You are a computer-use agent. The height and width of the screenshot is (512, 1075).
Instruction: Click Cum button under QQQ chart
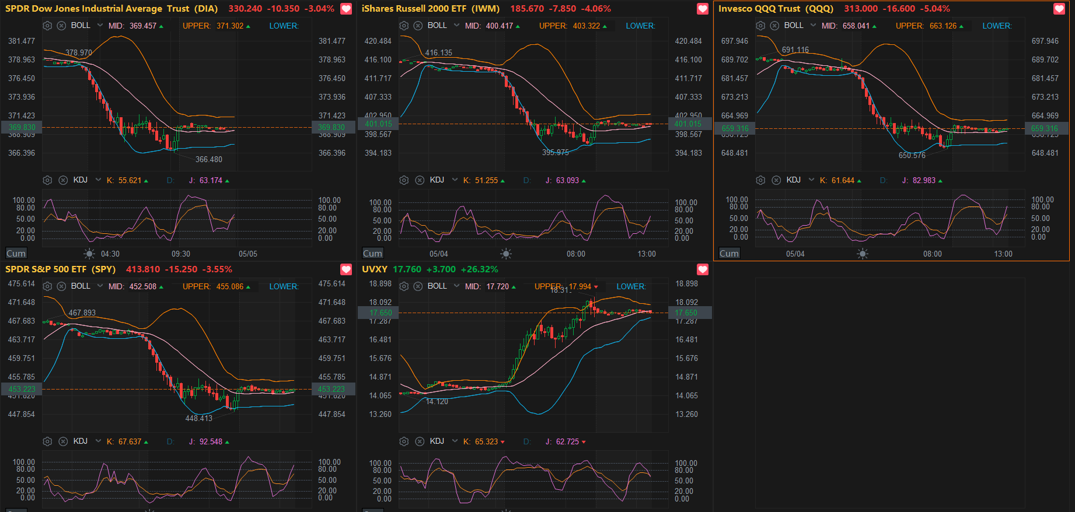pyautogui.click(x=729, y=253)
